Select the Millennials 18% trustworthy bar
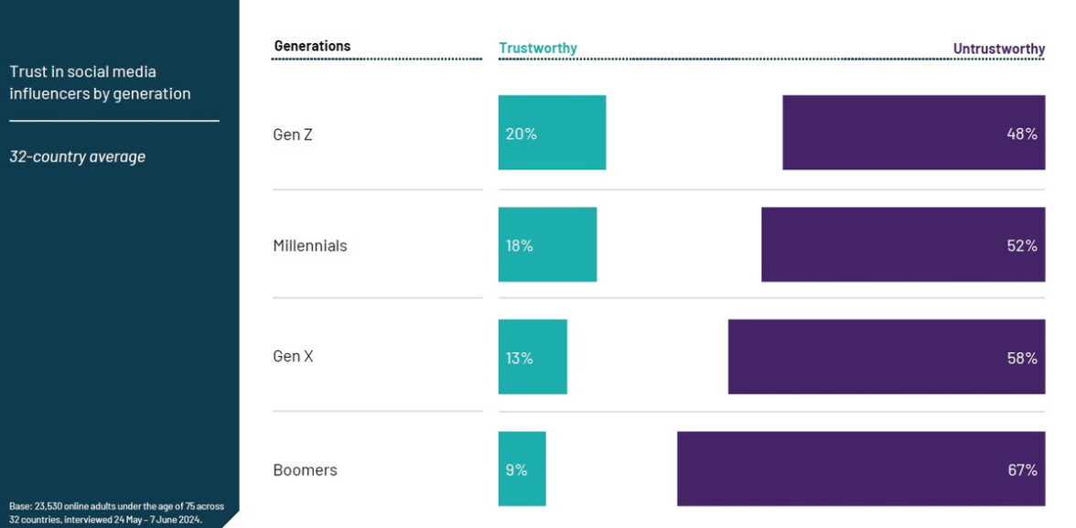This screenshot has height=528, width=1076. pos(547,244)
